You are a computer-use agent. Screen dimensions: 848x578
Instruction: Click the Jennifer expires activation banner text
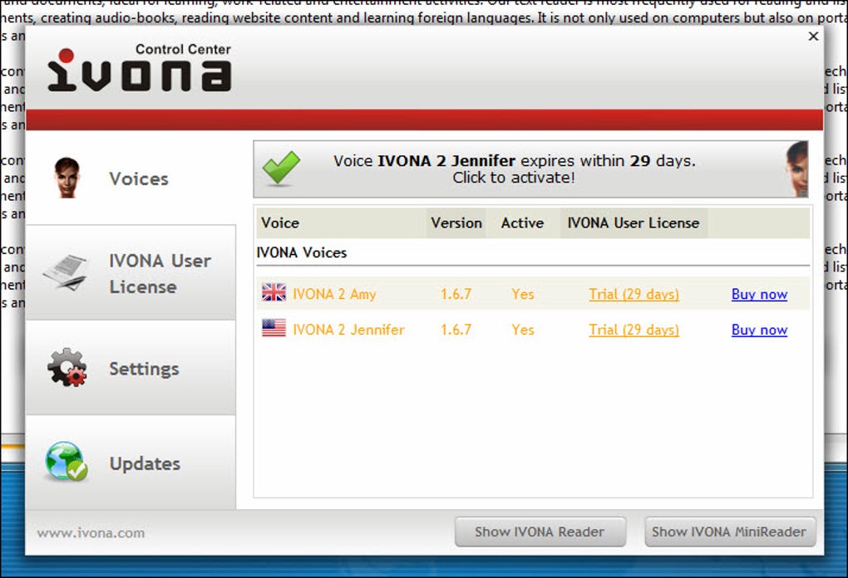[515, 169]
